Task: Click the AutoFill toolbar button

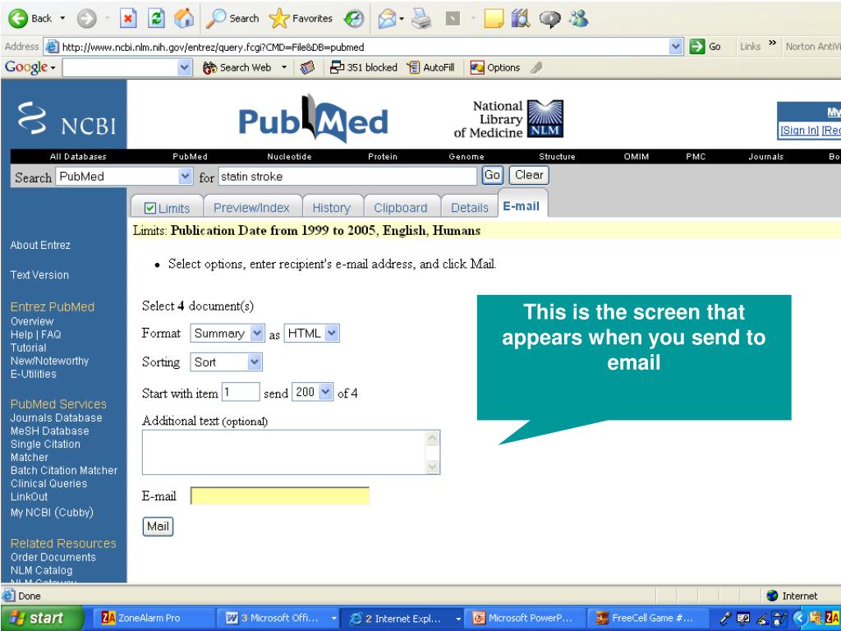Action: (x=430, y=67)
